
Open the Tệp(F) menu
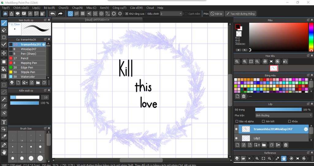coord(6,8)
